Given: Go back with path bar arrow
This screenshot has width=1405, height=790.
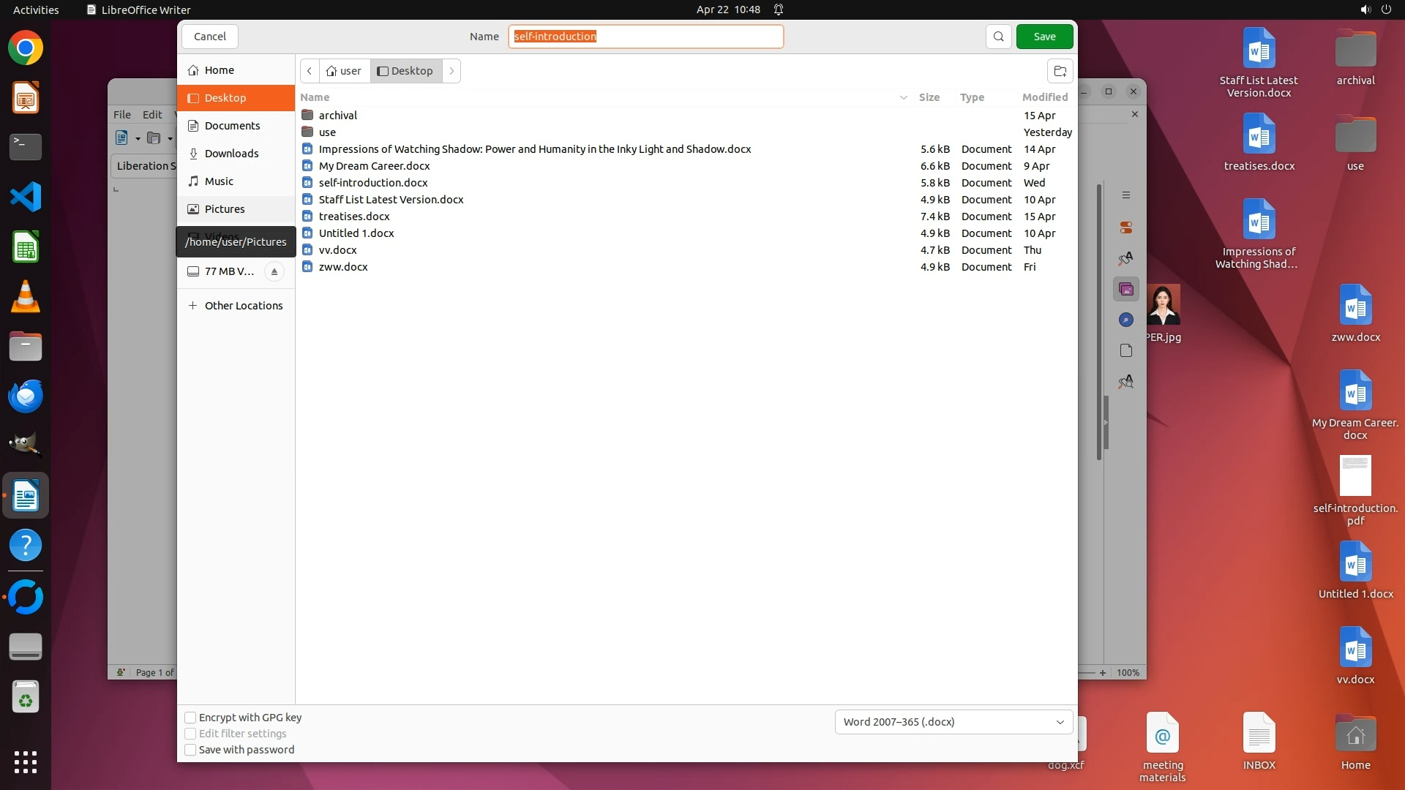Looking at the screenshot, I should tap(310, 71).
